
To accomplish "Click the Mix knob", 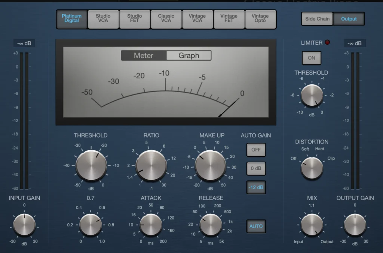I will click(312, 225).
